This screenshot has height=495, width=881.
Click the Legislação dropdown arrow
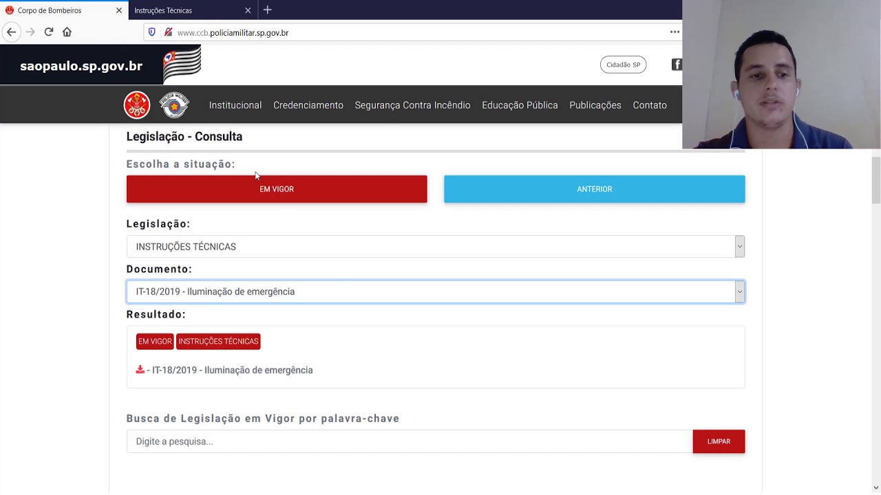click(x=740, y=246)
